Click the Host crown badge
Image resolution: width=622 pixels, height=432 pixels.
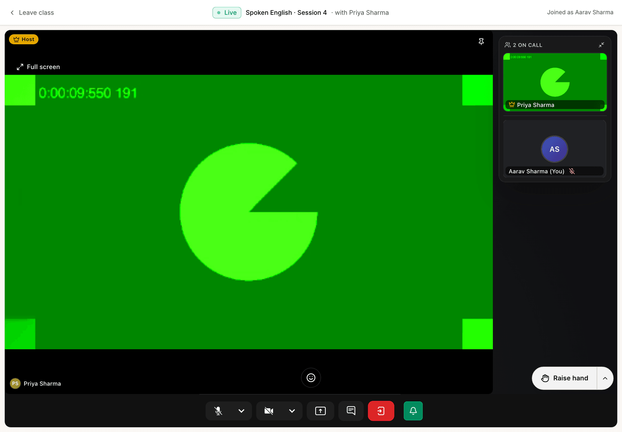tap(24, 39)
